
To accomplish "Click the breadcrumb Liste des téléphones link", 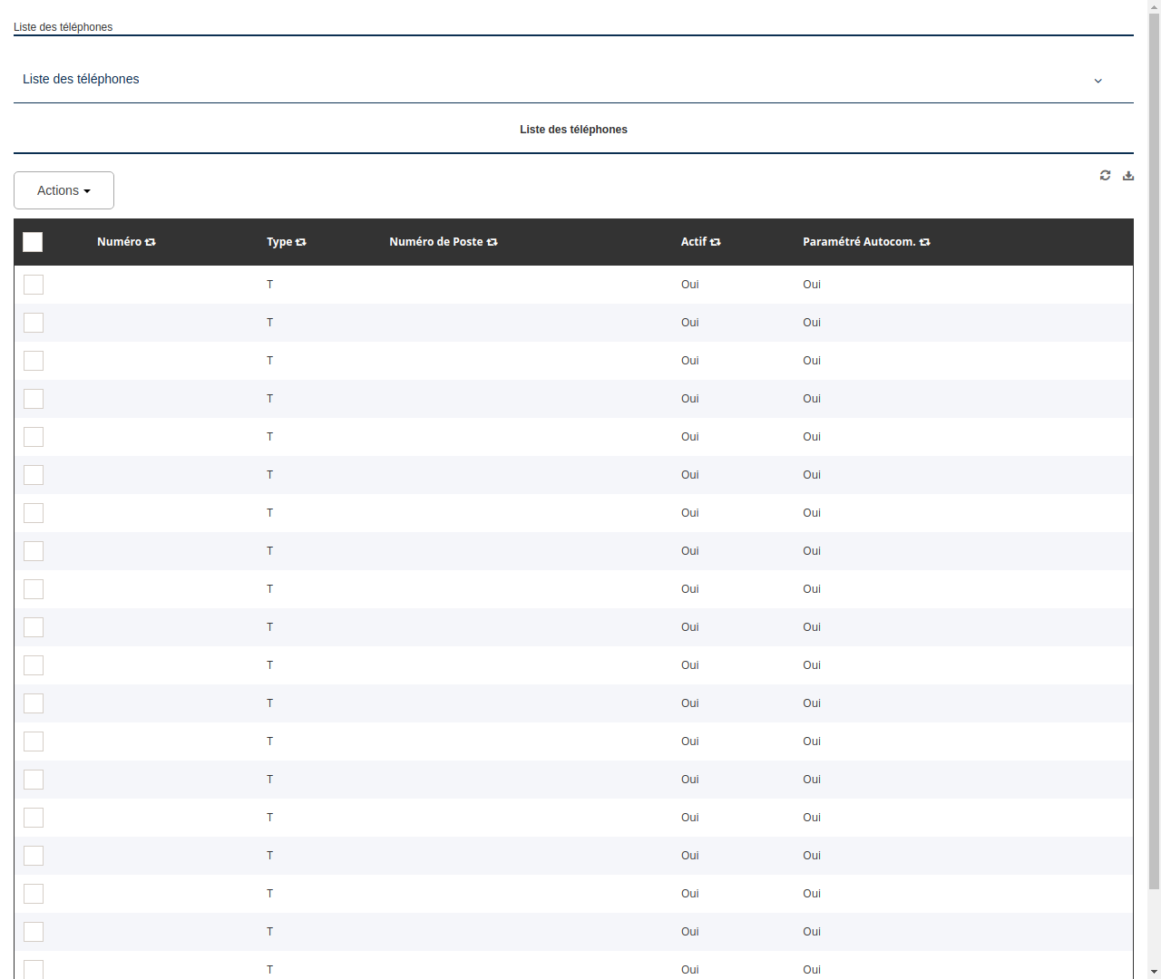I will coord(63,27).
